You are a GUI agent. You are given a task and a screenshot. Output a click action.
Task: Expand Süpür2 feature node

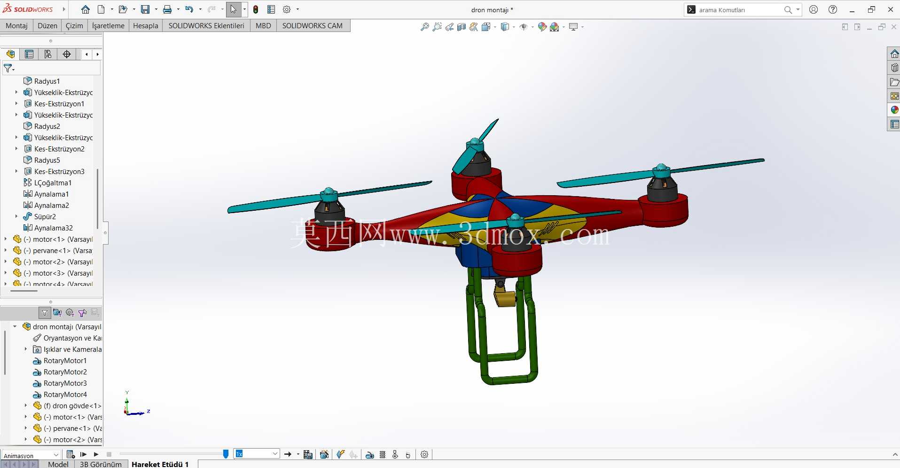coord(16,216)
